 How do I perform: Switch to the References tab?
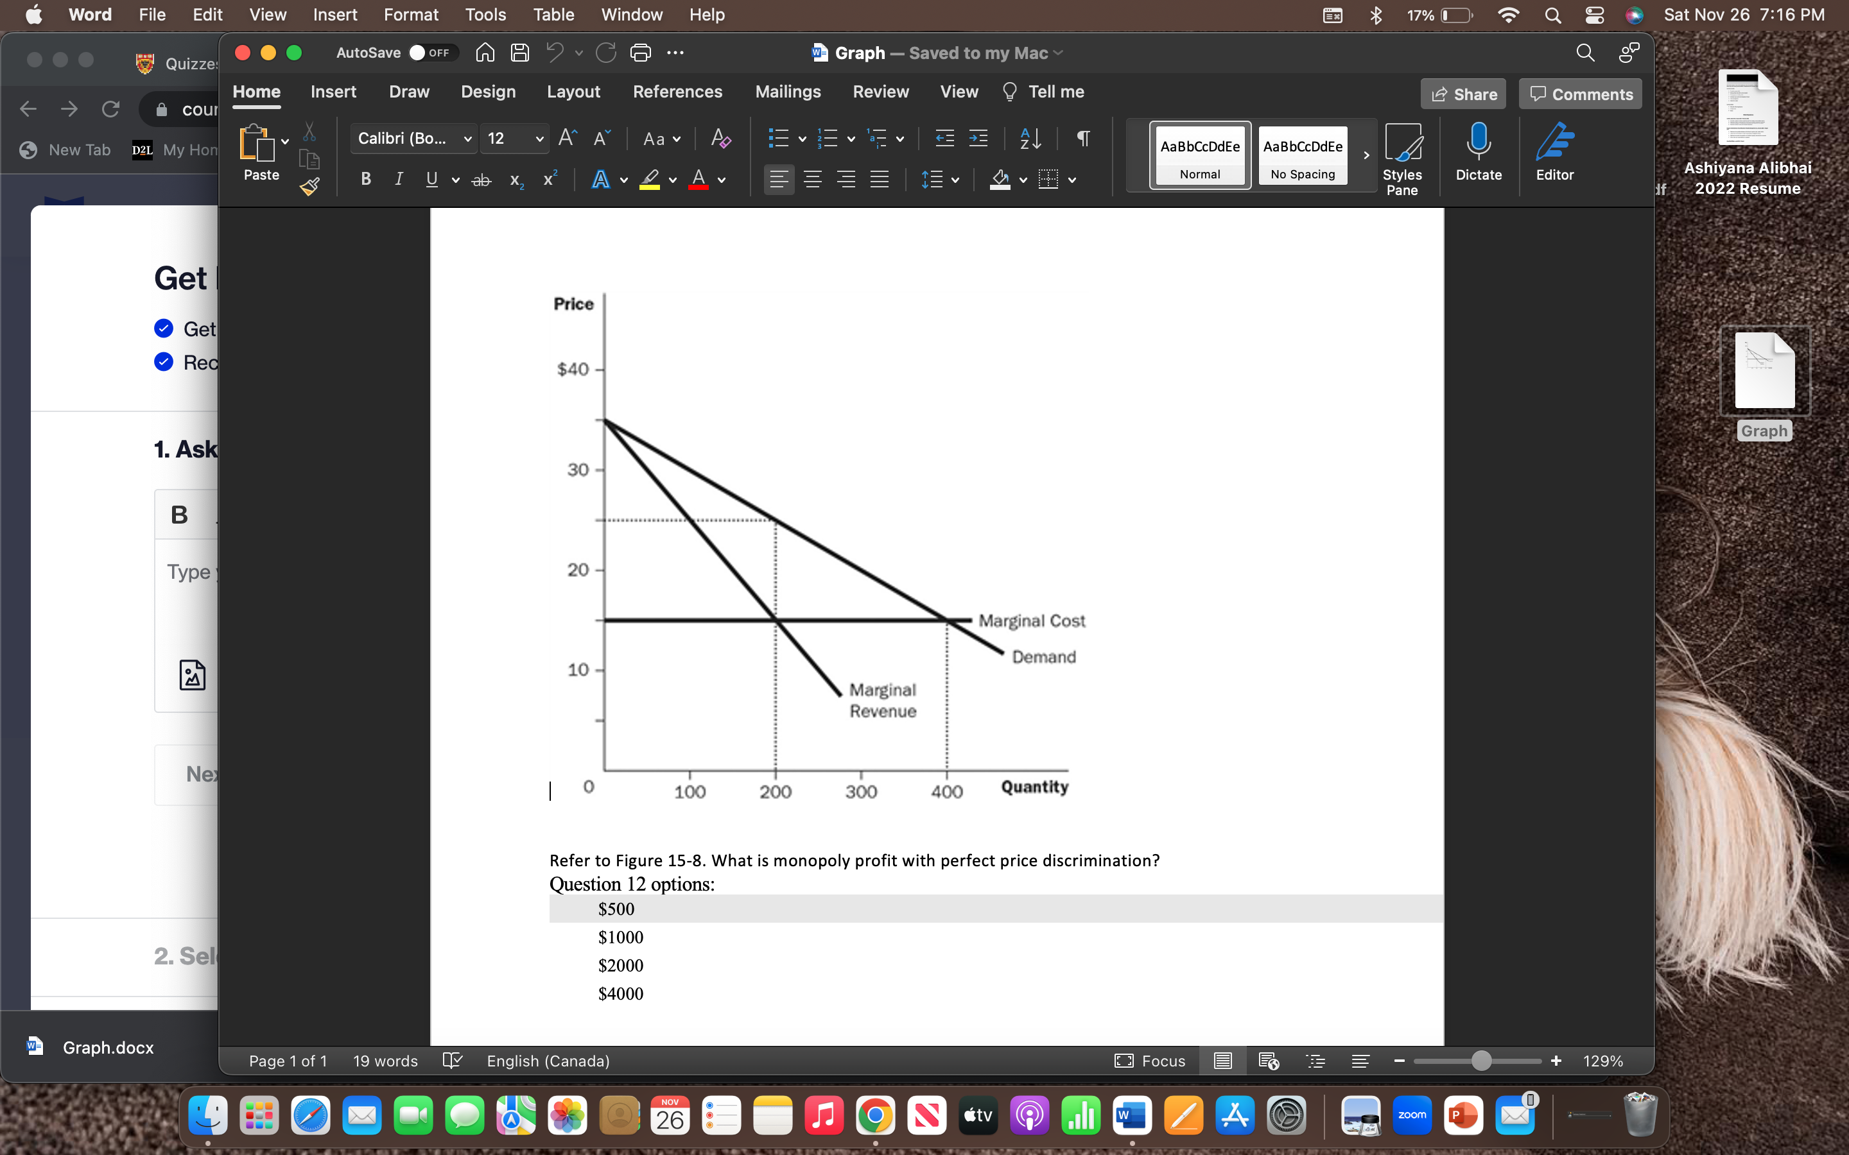678,92
